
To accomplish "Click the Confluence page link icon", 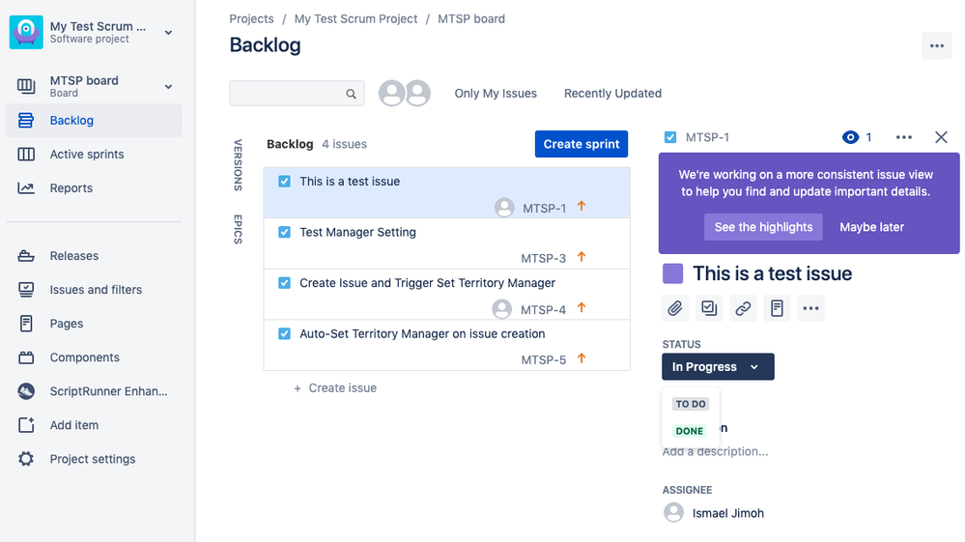I will (x=777, y=308).
